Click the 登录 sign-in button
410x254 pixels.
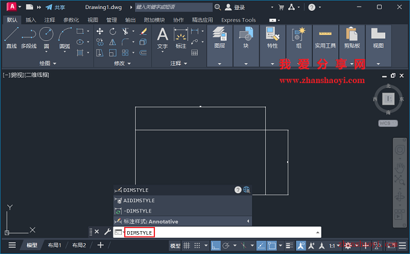(x=235, y=7)
